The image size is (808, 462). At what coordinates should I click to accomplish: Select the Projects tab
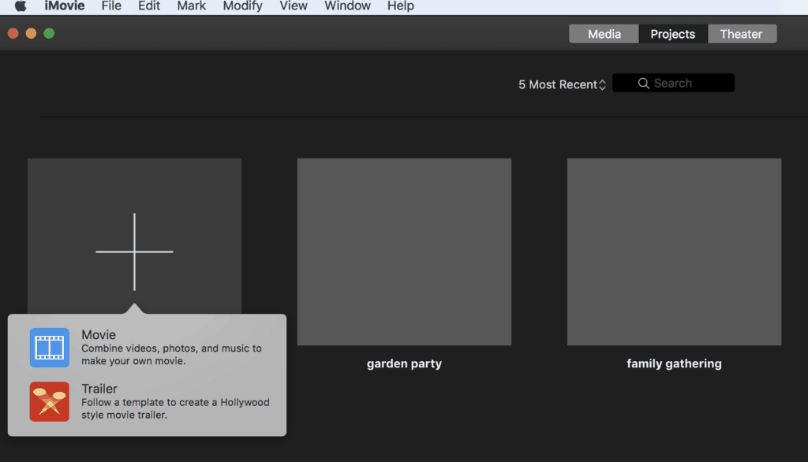[672, 34]
